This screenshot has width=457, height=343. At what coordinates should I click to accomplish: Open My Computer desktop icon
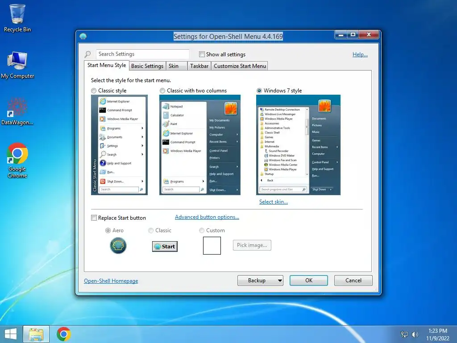click(17, 65)
